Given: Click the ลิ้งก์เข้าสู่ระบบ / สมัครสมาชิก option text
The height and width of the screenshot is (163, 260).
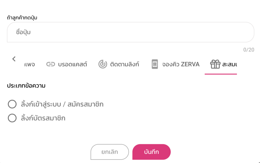Looking at the screenshot, I should point(62,104).
